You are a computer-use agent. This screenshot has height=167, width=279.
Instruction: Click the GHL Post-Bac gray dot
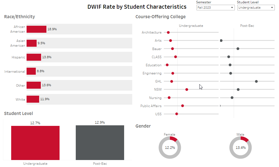click(x=256, y=81)
